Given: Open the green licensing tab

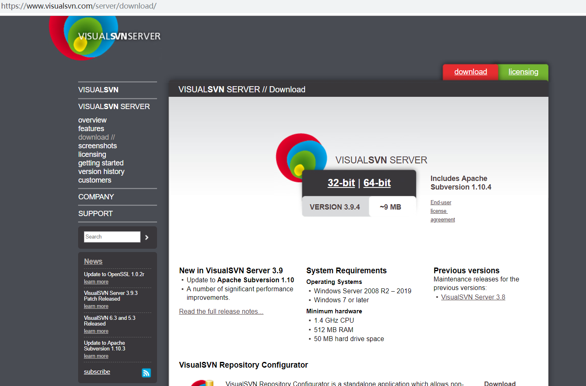Looking at the screenshot, I should (x=523, y=72).
